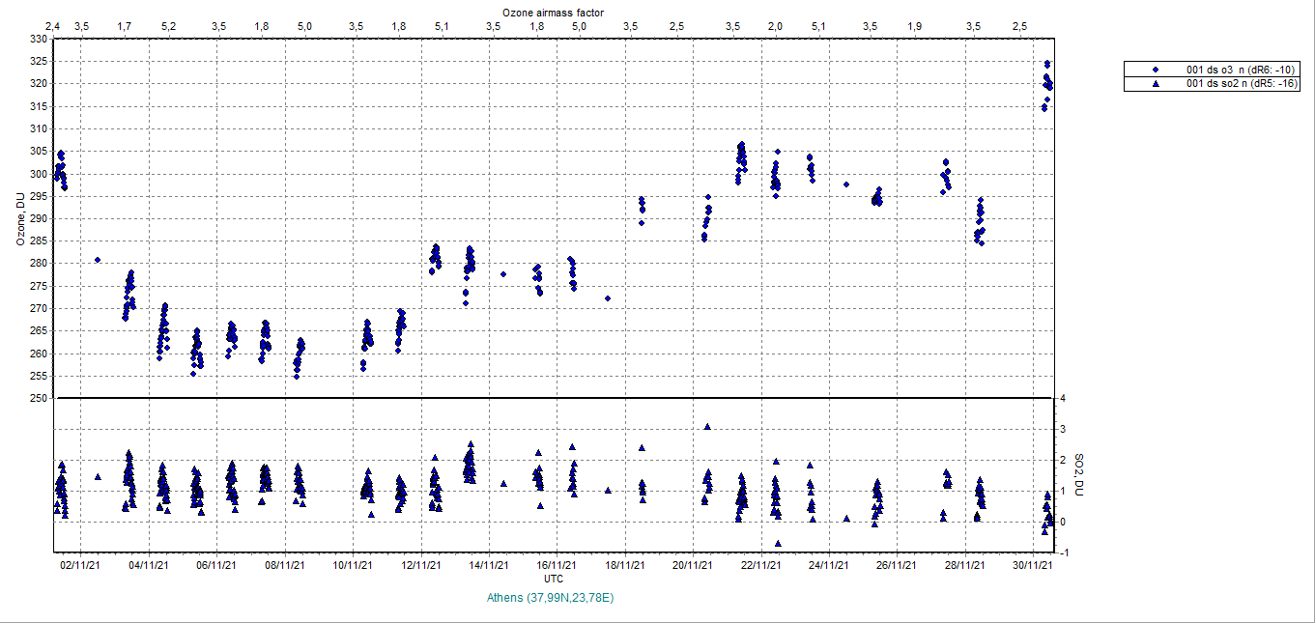Click the 250 tick on the ozone axis
Image resolution: width=1315 pixels, height=623 pixels.
pos(38,398)
